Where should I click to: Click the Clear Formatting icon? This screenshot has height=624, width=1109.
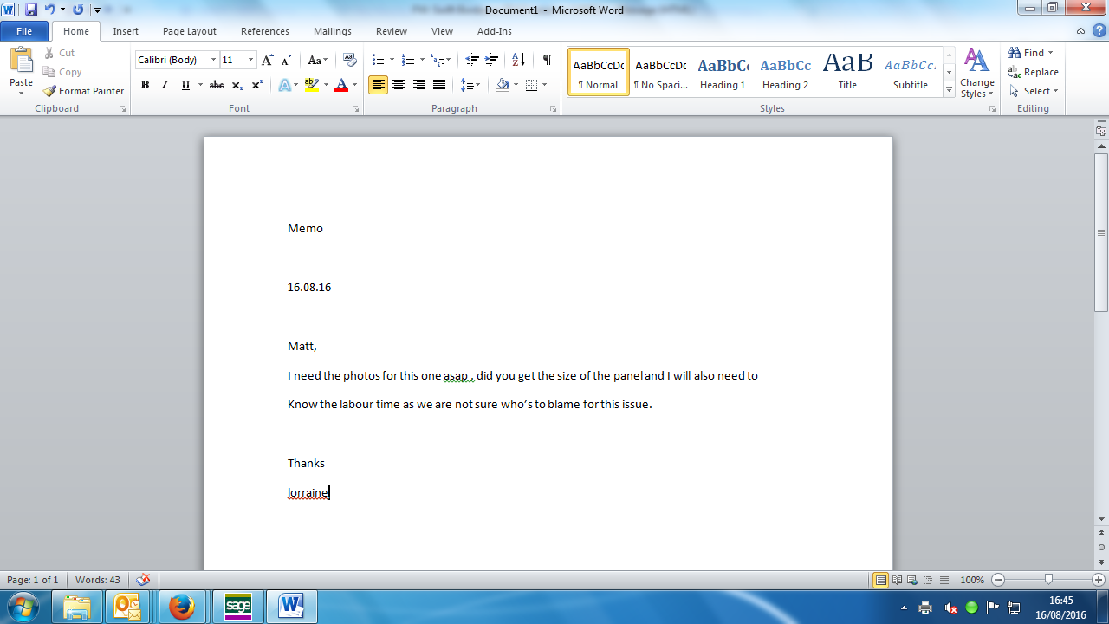point(350,60)
